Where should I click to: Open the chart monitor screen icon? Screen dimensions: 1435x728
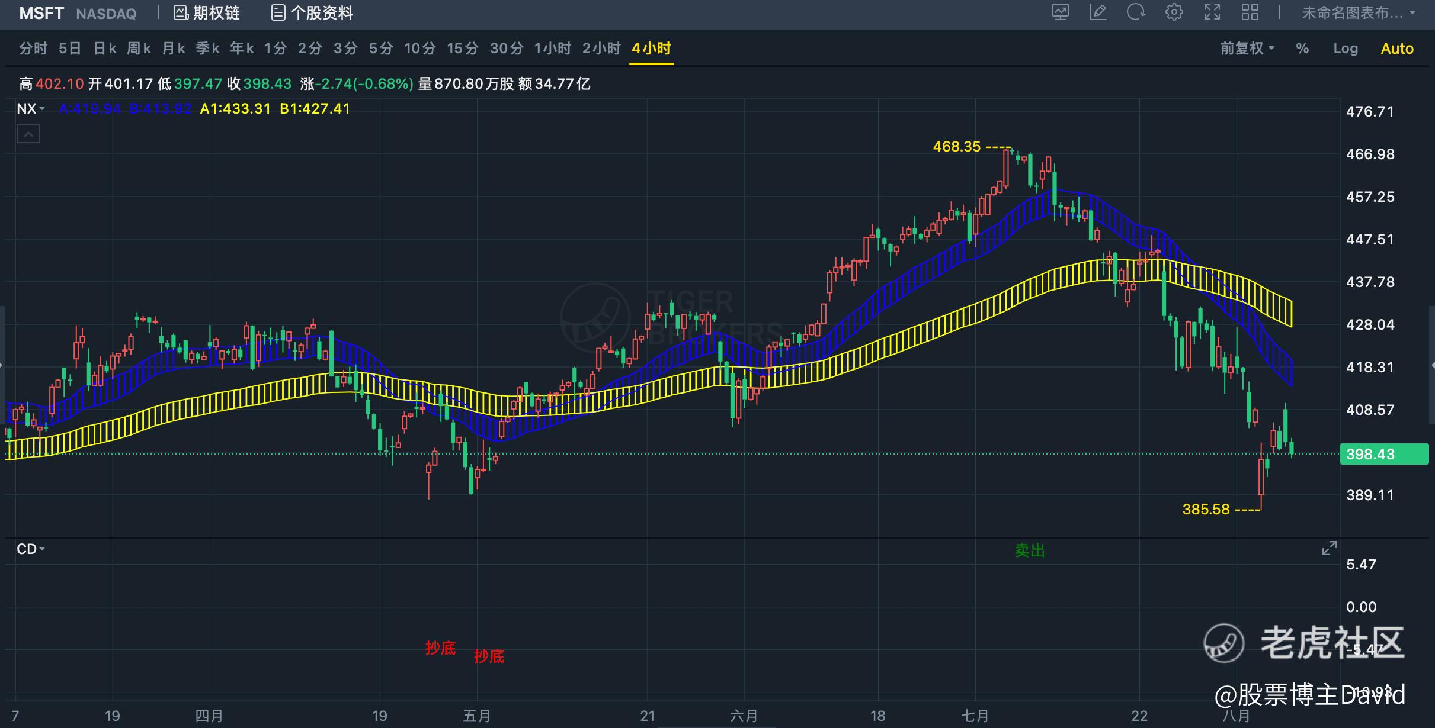[1060, 12]
